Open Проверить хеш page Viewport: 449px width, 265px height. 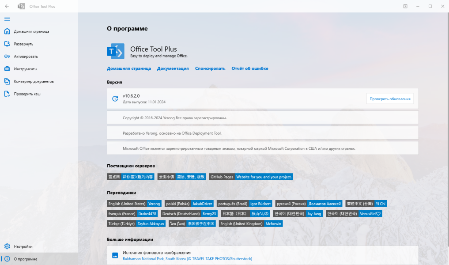39,94
